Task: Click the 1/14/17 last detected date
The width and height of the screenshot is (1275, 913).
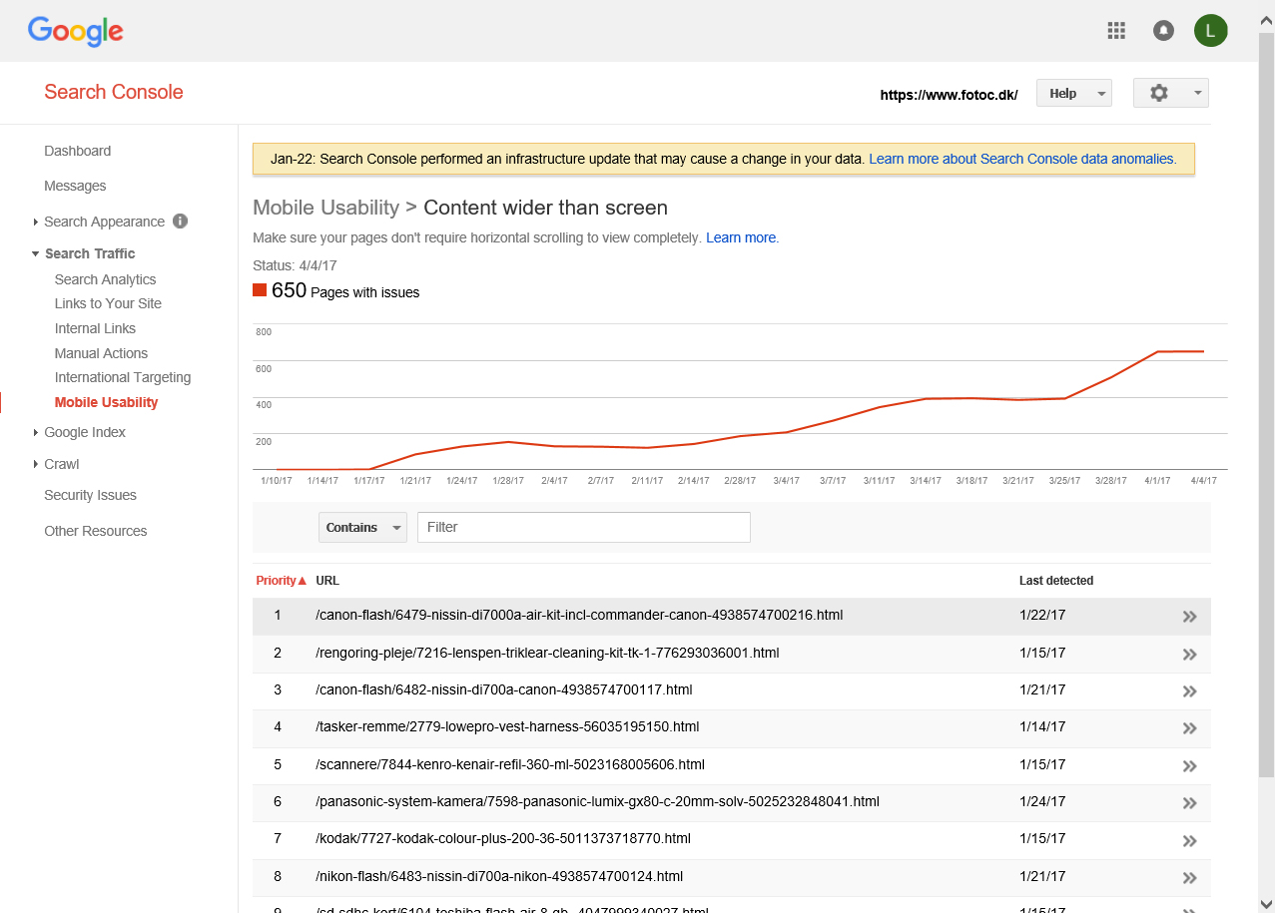Action: click(1042, 726)
